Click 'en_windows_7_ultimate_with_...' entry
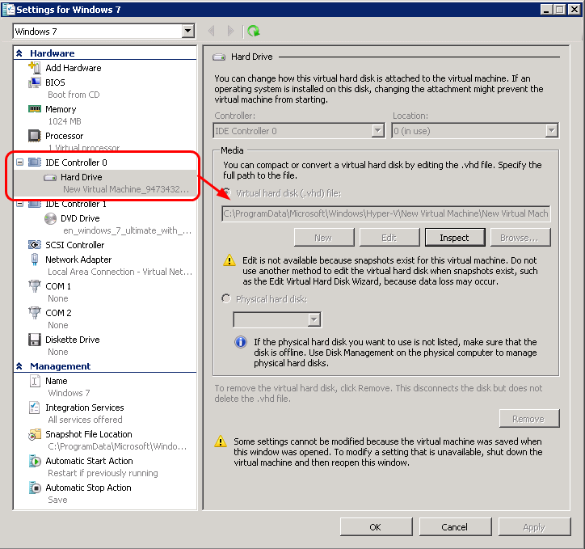585x549 pixels. (127, 230)
